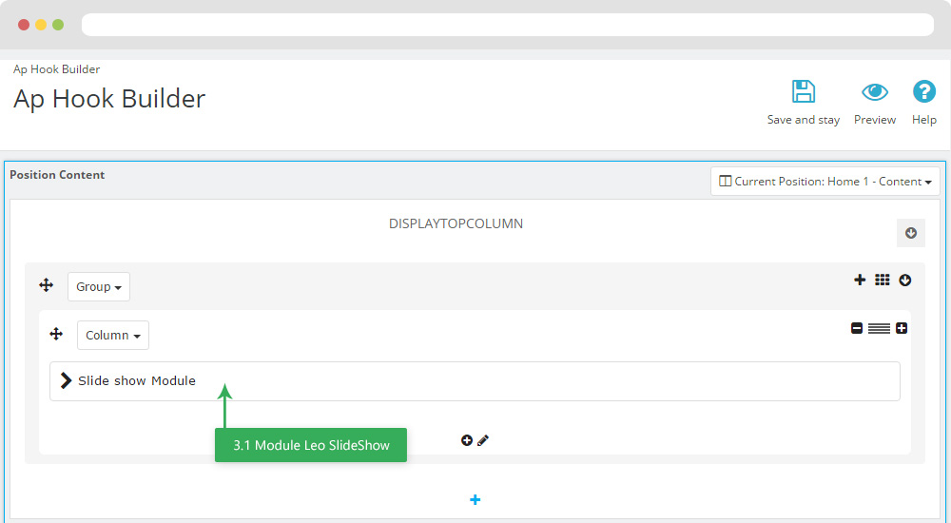Select the Slide show Module row

[475, 381]
